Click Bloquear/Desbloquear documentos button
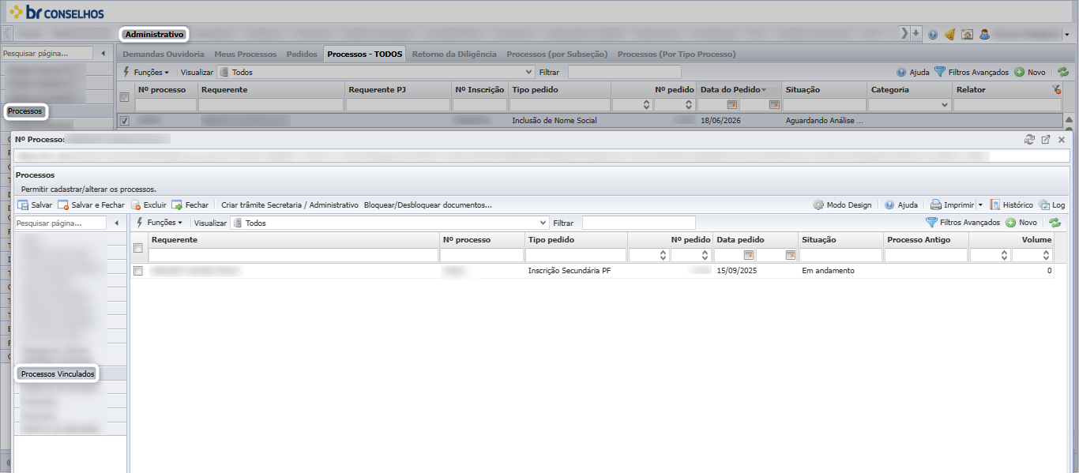The image size is (1079, 473). 428,205
